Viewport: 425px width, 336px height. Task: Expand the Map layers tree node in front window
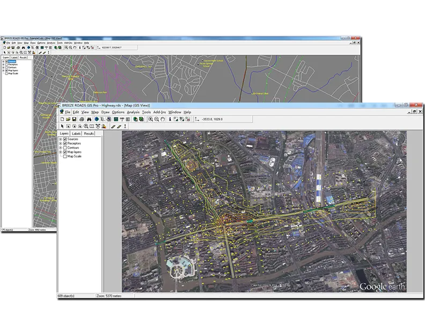point(61,152)
